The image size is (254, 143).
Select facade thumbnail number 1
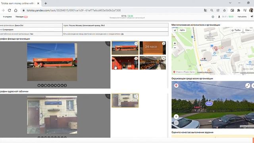125,48
